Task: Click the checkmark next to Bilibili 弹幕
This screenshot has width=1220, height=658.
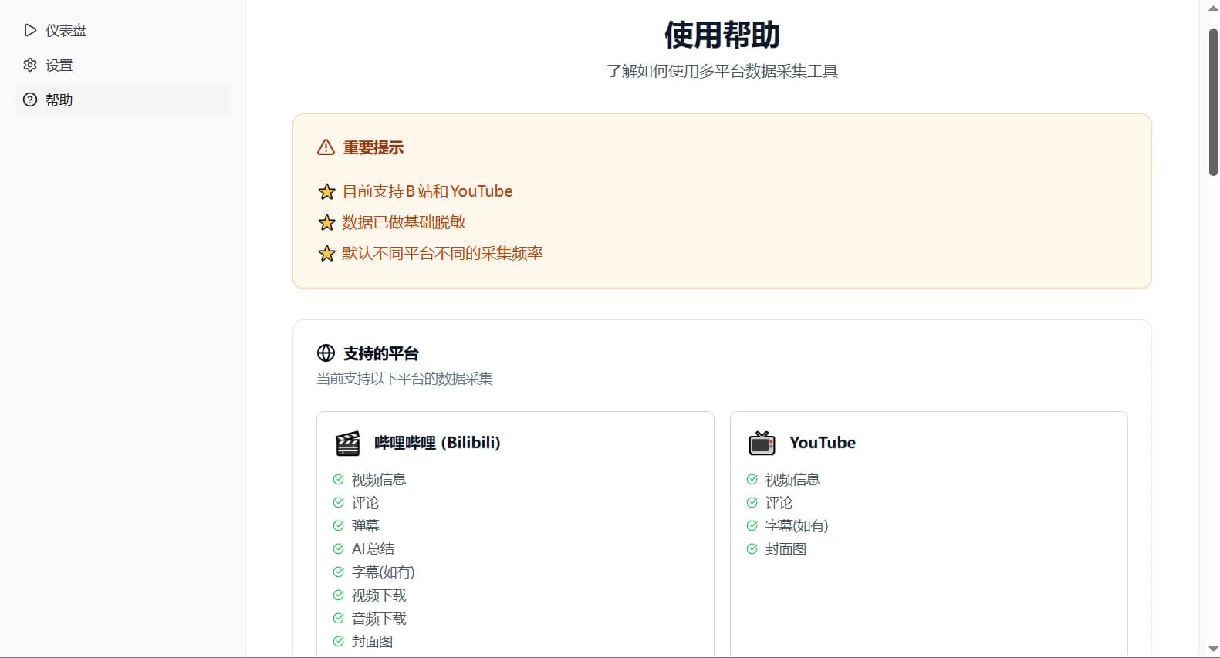Action: pyautogui.click(x=338, y=525)
